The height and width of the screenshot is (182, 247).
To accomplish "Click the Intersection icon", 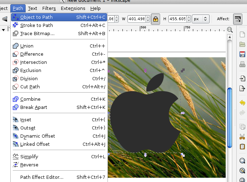I will [x=16, y=62].
